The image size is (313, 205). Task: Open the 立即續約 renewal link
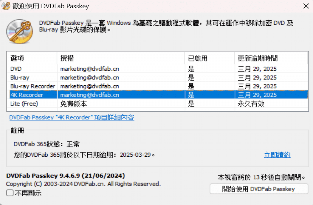point(277,155)
